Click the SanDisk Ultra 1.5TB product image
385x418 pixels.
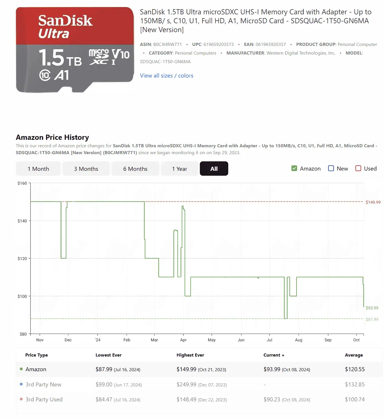[x=75, y=50]
